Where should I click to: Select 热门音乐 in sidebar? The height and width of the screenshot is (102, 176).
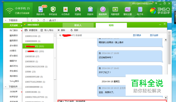[x=14, y=31]
